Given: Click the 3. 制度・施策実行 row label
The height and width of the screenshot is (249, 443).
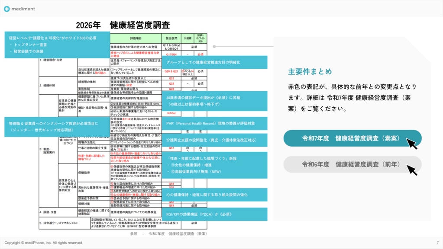Looking at the screenshot, I should pyautogui.click(x=47, y=151).
